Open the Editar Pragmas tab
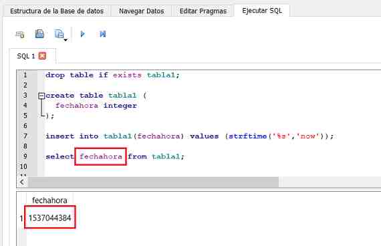 tap(203, 11)
